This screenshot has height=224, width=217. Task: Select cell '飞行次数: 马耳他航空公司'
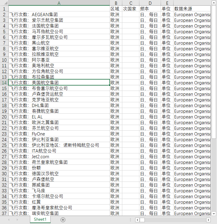59,31
